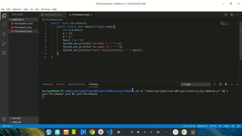Click 'Spaces: 4' indentation setting
The height and width of the screenshot is (136, 242).
202,126
